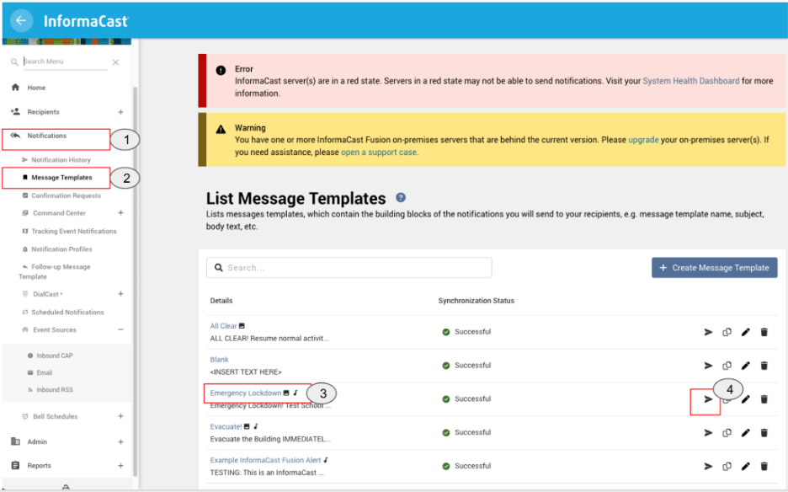Open the System Health Dashboard link
The image size is (788, 492).
[x=690, y=82]
